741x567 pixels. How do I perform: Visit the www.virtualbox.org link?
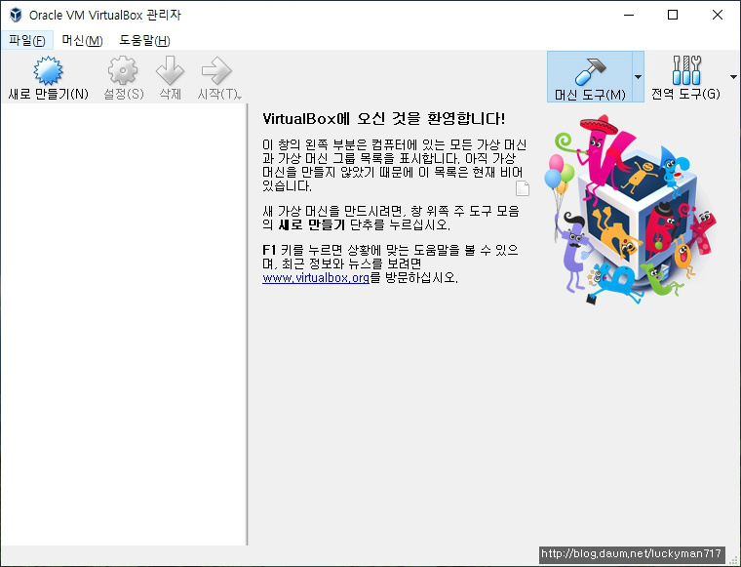pyautogui.click(x=316, y=277)
